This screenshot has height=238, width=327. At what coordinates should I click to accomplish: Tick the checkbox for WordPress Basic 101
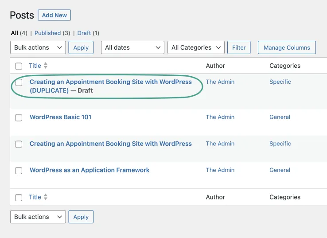point(19,117)
